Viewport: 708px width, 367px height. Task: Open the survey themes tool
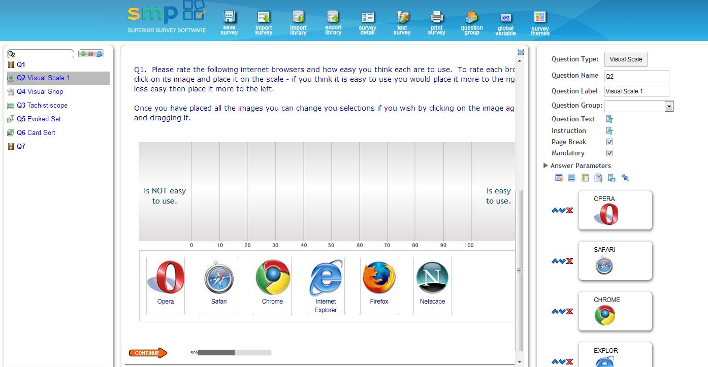(x=540, y=23)
